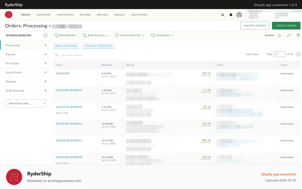
Task: Click the Create Order button
Action: 286,26
